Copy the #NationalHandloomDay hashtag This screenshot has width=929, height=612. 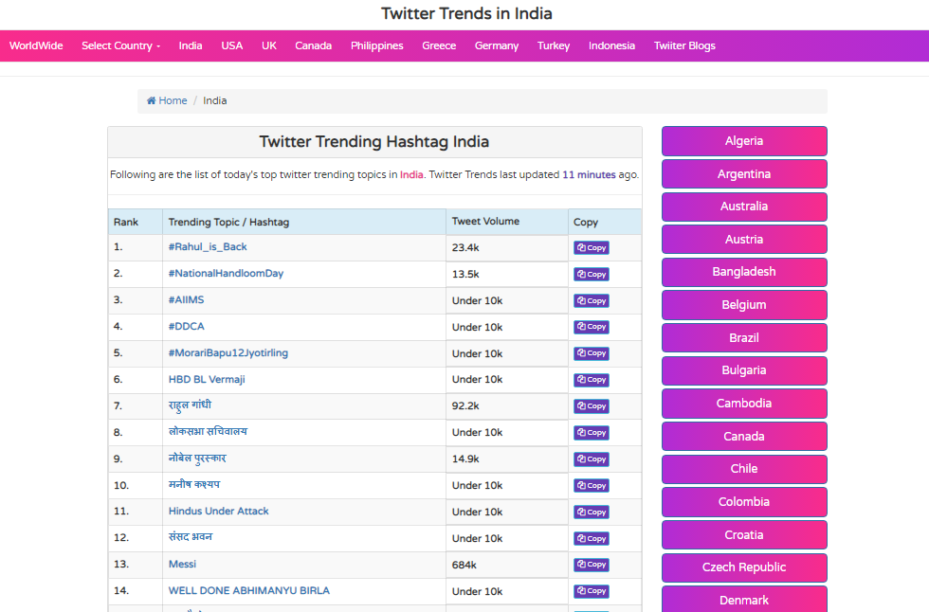pyautogui.click(x=592, y=274)
